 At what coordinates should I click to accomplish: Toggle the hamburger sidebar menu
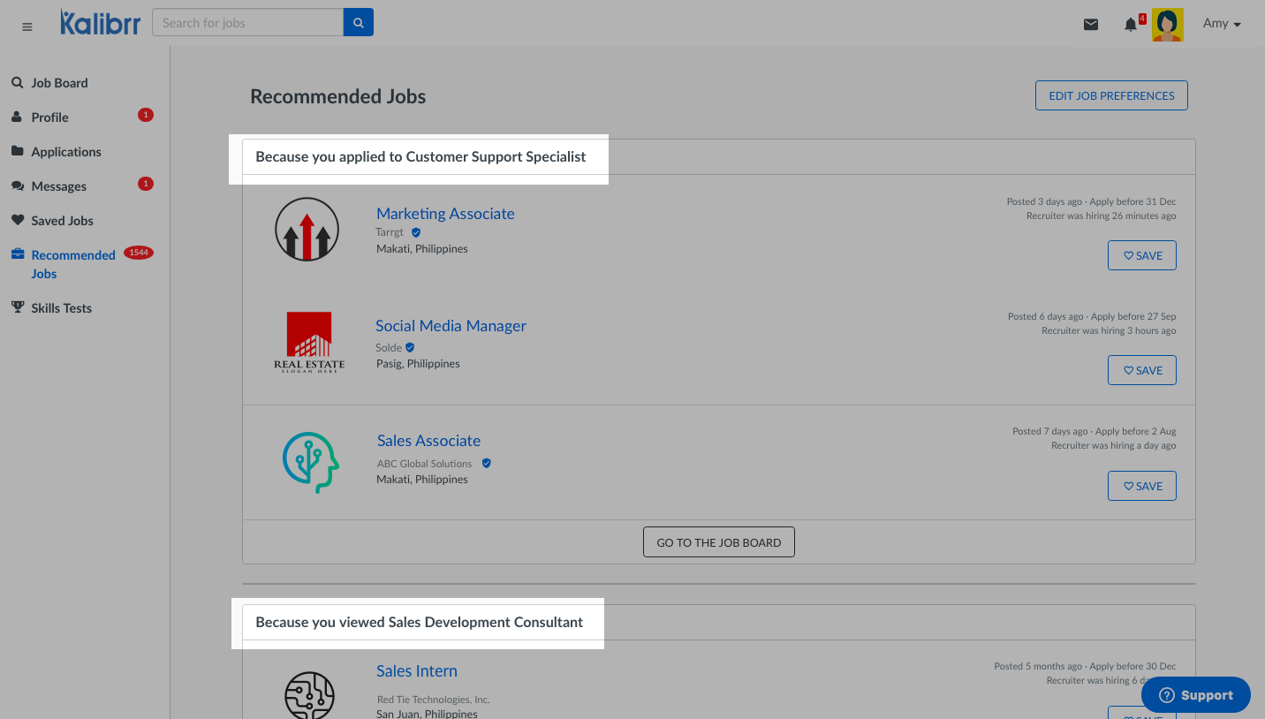click(x=27, y=26)
